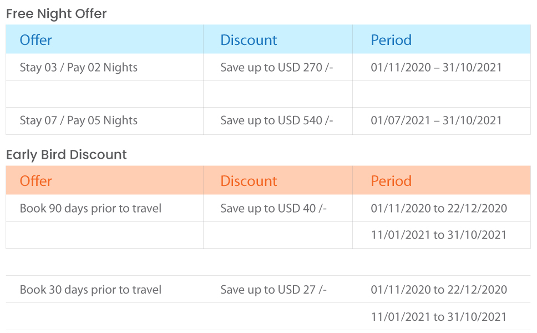This screenshot has height=333, width=537.
Task: Click the empty row under Stay 03 offer
Action: pyautogui.click(x=268, y=94)
